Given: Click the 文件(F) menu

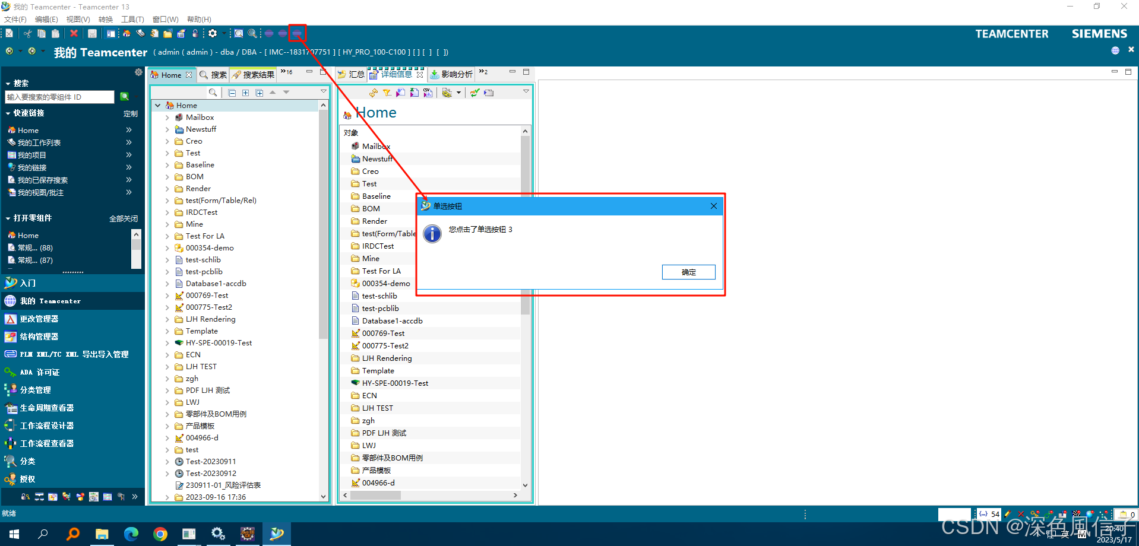Looking at the screenshot, I should 15,20.
